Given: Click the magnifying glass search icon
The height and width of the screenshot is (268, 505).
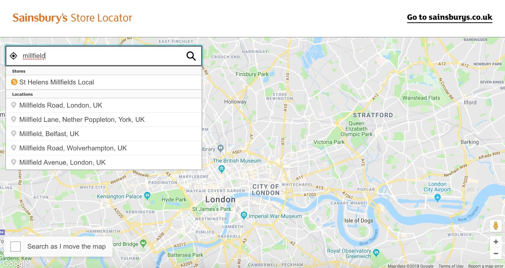Looking at the screenshot, I should point(191,56).
